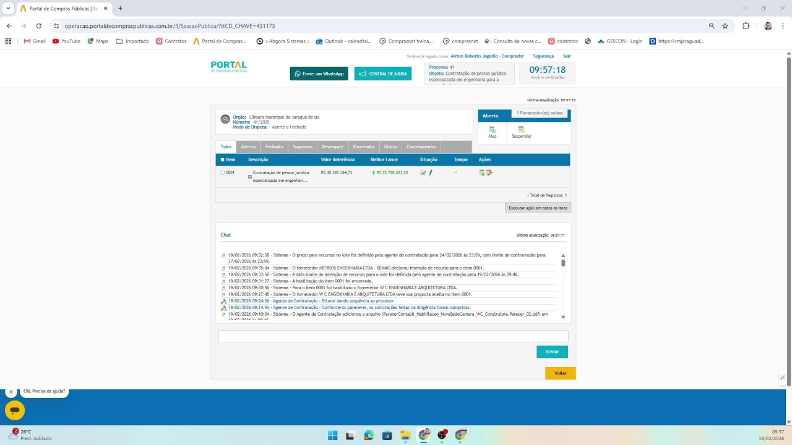Image resolution: width=792 pixels, height=445 pixels.
Task: Click 'Executar ação em todos os itens'
Action: pyautogui.click(x=538, y=208)
